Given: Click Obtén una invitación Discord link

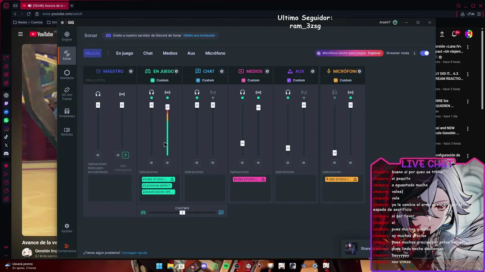Looking at the screenshot, I should [199, 36].
